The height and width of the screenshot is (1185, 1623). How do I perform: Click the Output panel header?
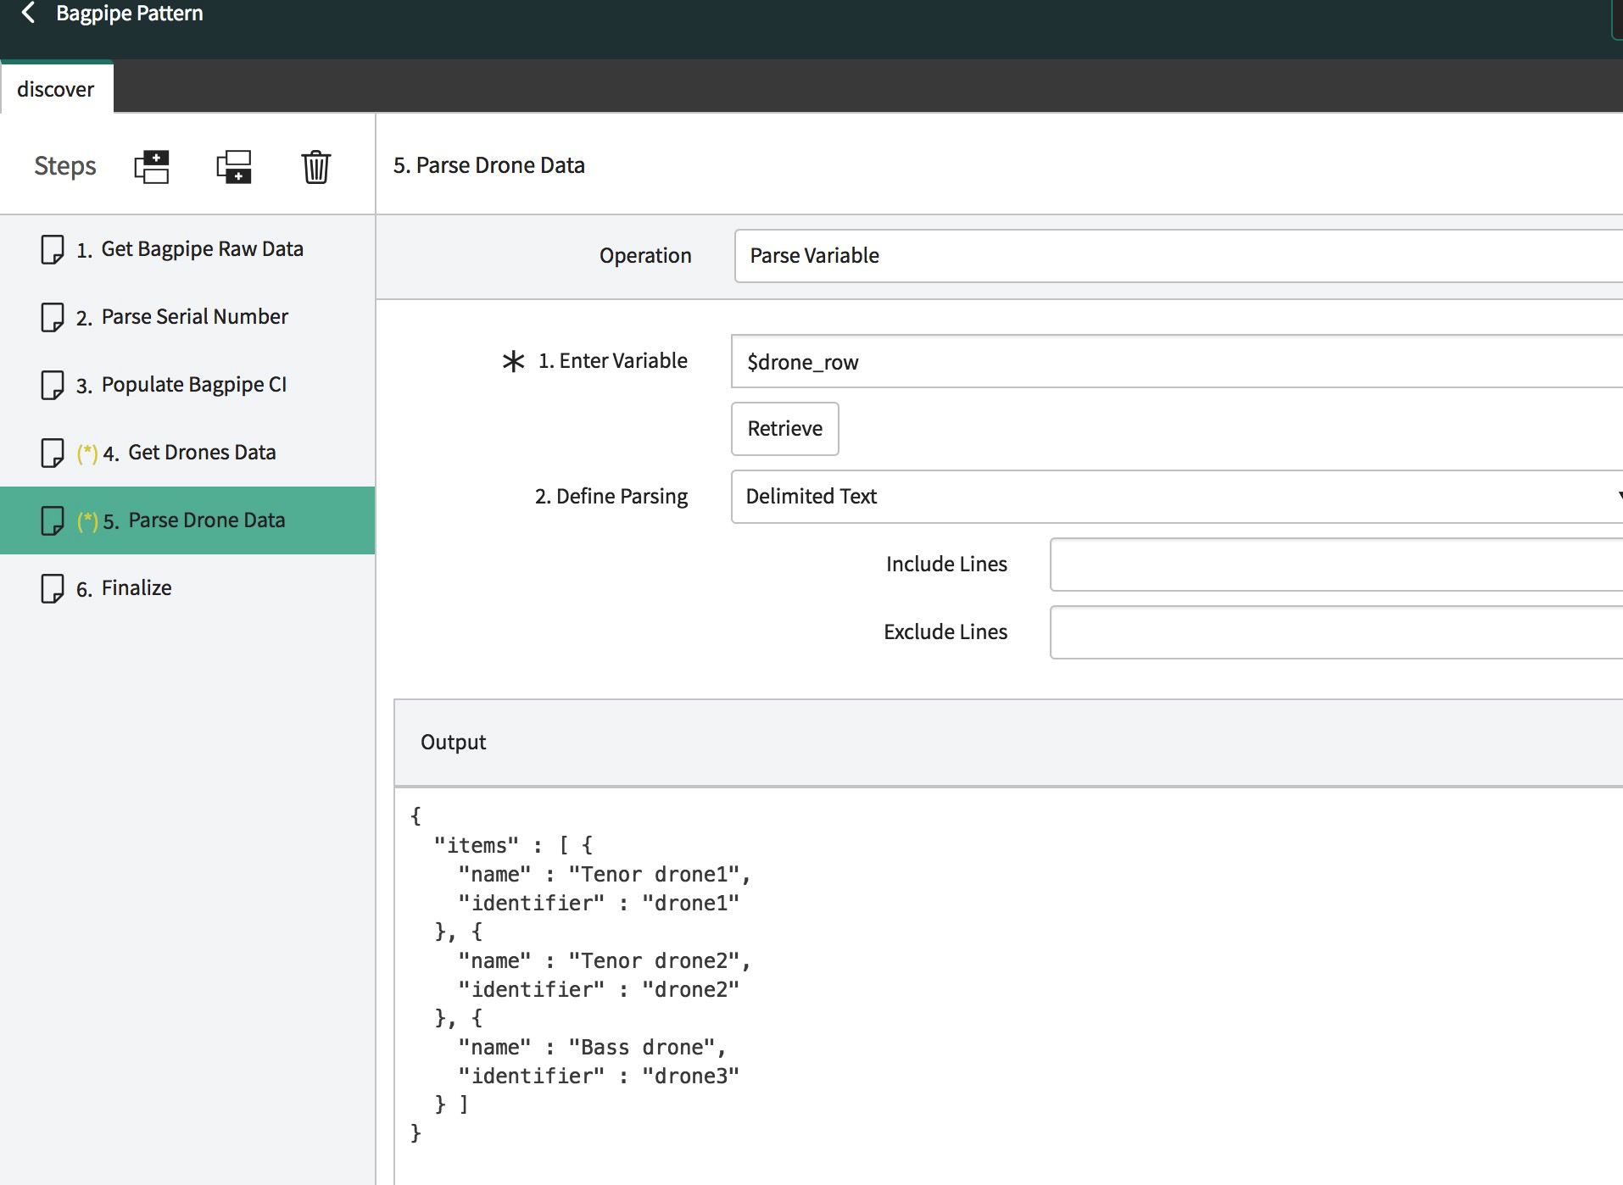(x=1009, y=743)
